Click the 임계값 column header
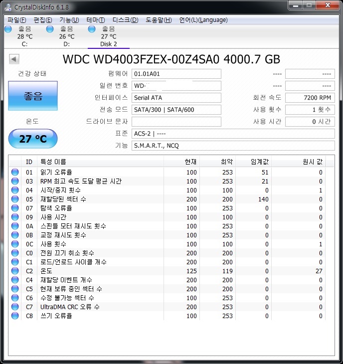343x364 pixels. point(253,162)
